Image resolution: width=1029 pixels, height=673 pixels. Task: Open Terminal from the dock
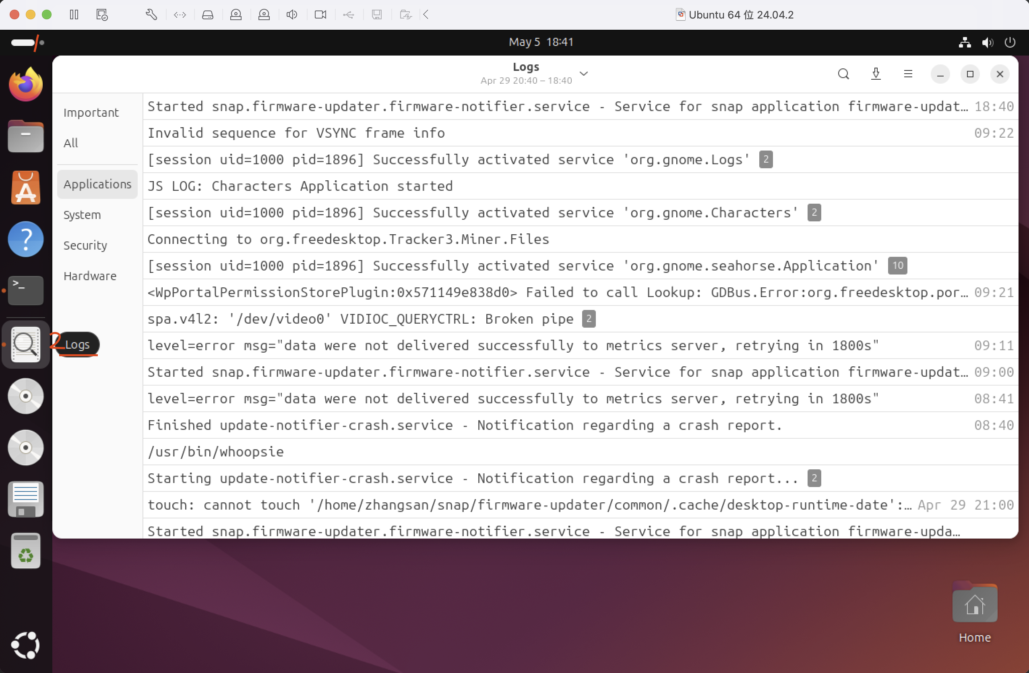(26, 290)
